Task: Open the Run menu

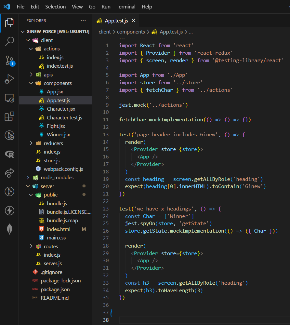Action: click(106, 7)
